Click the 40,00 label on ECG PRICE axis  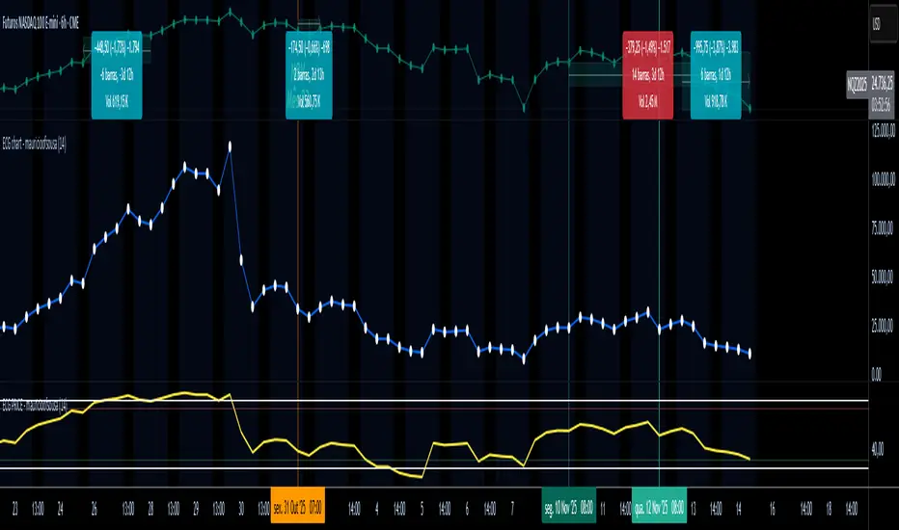(878, 449)
